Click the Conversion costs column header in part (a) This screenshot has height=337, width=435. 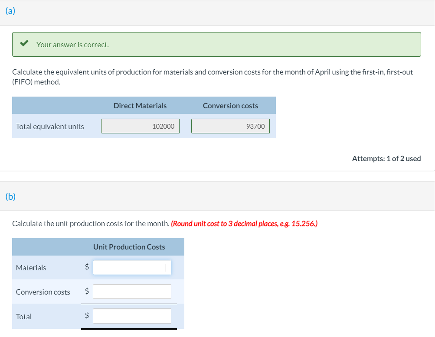point(230,106)
